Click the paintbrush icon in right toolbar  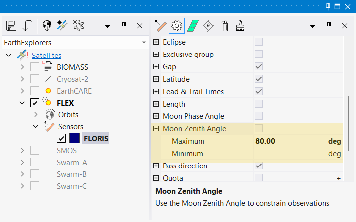coord(240,26)
